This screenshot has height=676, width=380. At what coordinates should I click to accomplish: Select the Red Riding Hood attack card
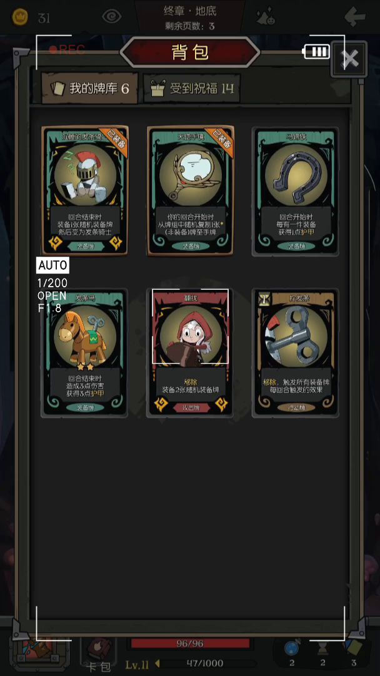point(190,352)
